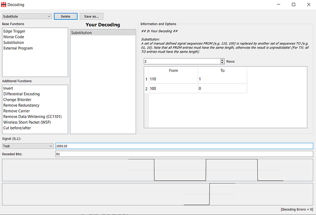Increase the Rows count with up arrow
Viewport: 316px width, 215px height.
click(x=222, y=60)
